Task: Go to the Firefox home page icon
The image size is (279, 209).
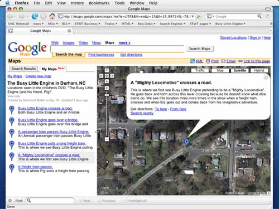Action: tap(52, 16)
